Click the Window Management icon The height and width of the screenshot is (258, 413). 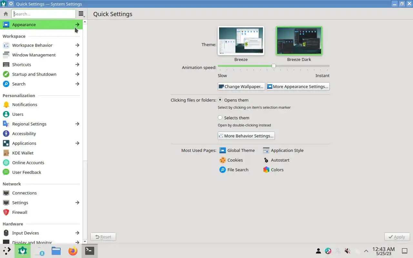(6, 55)
